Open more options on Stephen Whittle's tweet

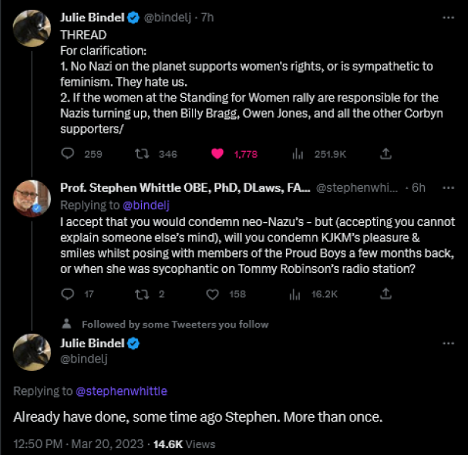[x=448, y=188]
